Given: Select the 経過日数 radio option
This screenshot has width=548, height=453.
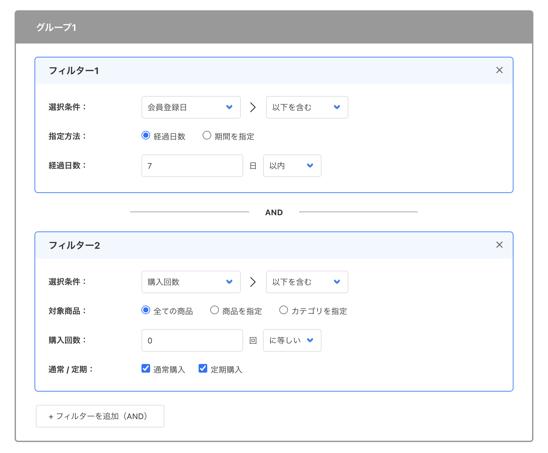Looking at the screenshot, I should tap(146, 135).
